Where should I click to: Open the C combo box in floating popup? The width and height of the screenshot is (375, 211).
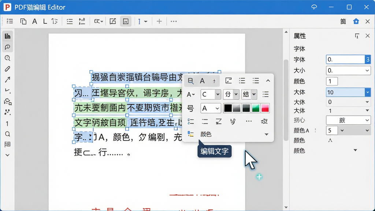pyautogui.click(x=211, y=94)
